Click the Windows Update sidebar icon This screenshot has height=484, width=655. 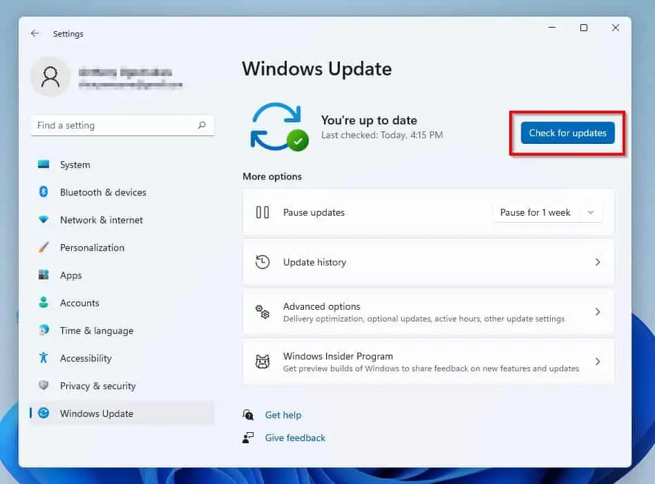click(44, 413)
